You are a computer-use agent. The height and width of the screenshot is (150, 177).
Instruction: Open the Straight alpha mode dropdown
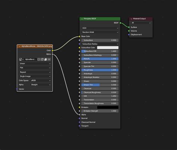pyautogui.click(x=41, y=85)
